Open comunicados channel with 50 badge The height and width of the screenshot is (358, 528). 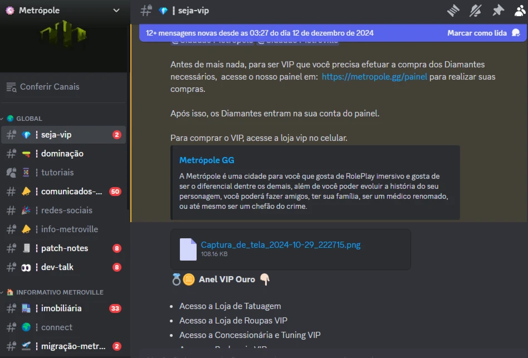click(x=63, y=192)
